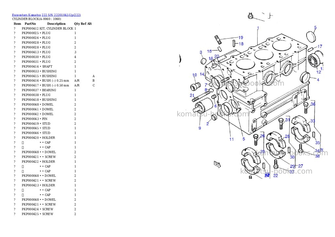Click callout number 11 in the diagram

pyautogui.click(x=232, y=140)
